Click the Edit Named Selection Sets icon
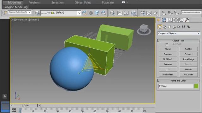The image size is (202, 113). [5, 13]
